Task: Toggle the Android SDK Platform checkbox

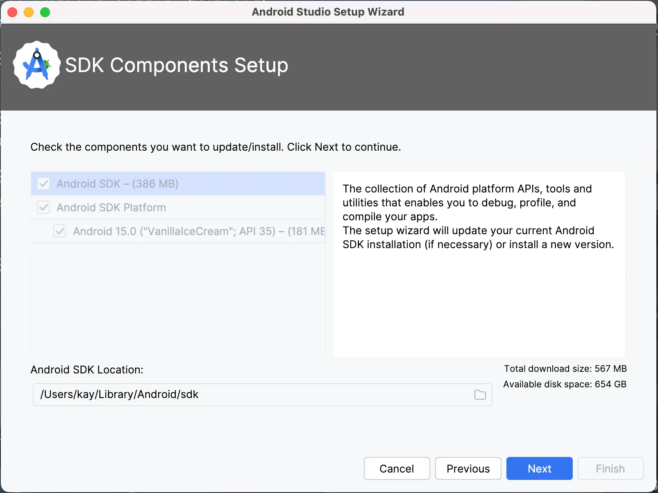Action: (x=44, y=208)
